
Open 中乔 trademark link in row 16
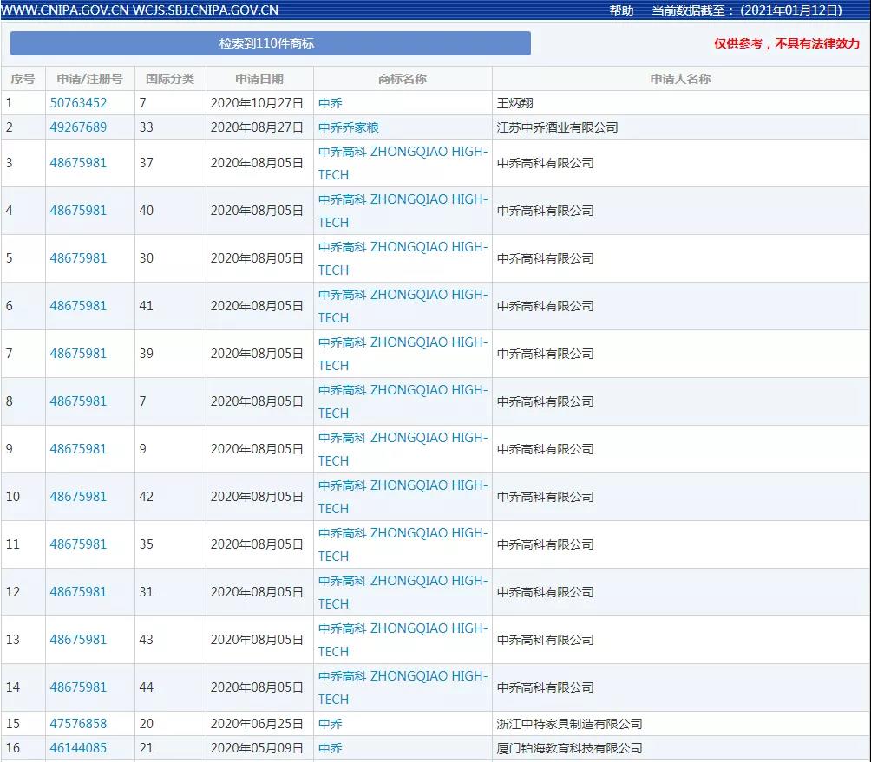(330, 748)
